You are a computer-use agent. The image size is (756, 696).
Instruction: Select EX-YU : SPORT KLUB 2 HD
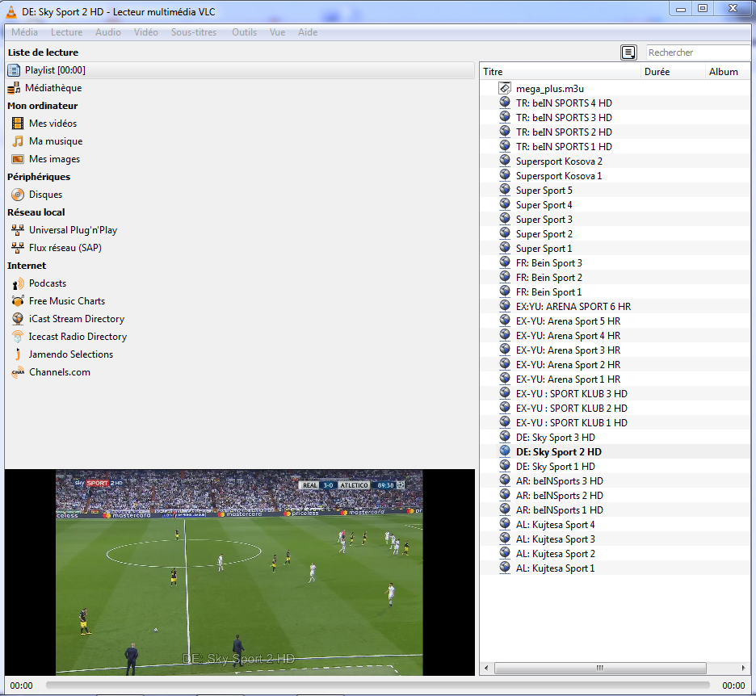click(x=571, y=409)
